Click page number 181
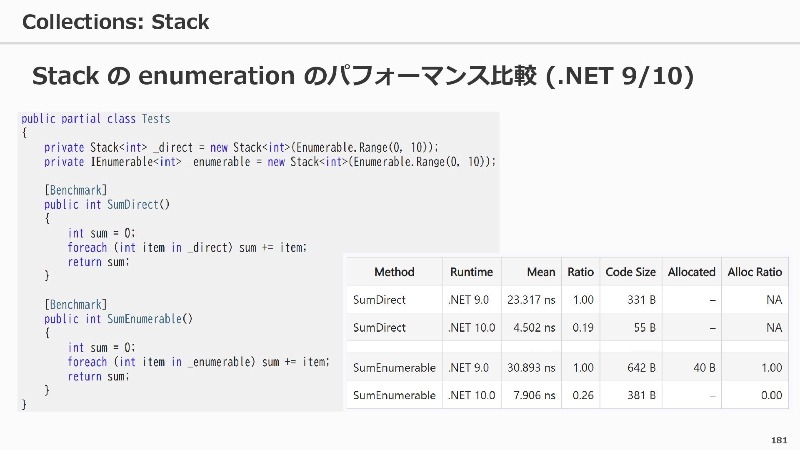800x450 pixels. [x=779, y=440]
